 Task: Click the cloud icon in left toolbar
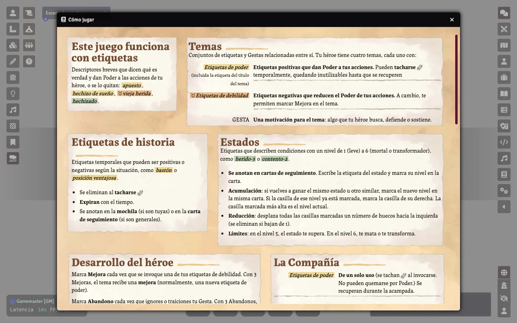13,158
